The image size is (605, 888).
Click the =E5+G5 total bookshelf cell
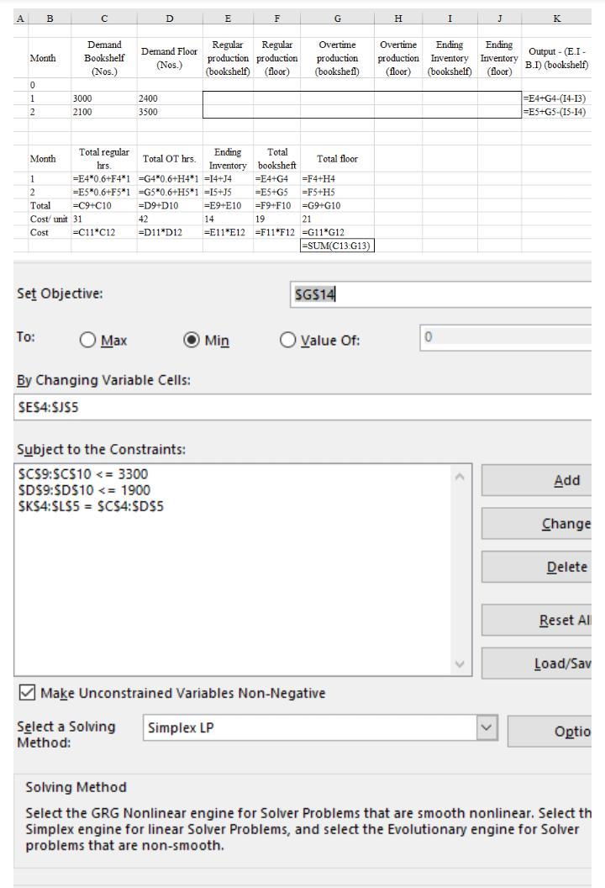pos(276,192)
